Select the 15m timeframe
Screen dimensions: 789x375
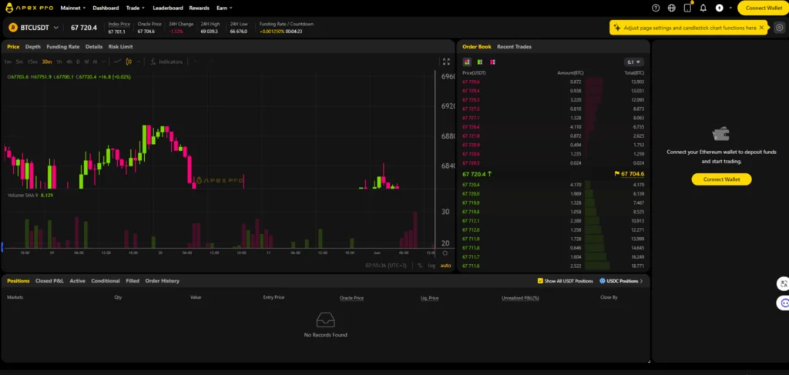pyautogui.click(x=32, y=62)
